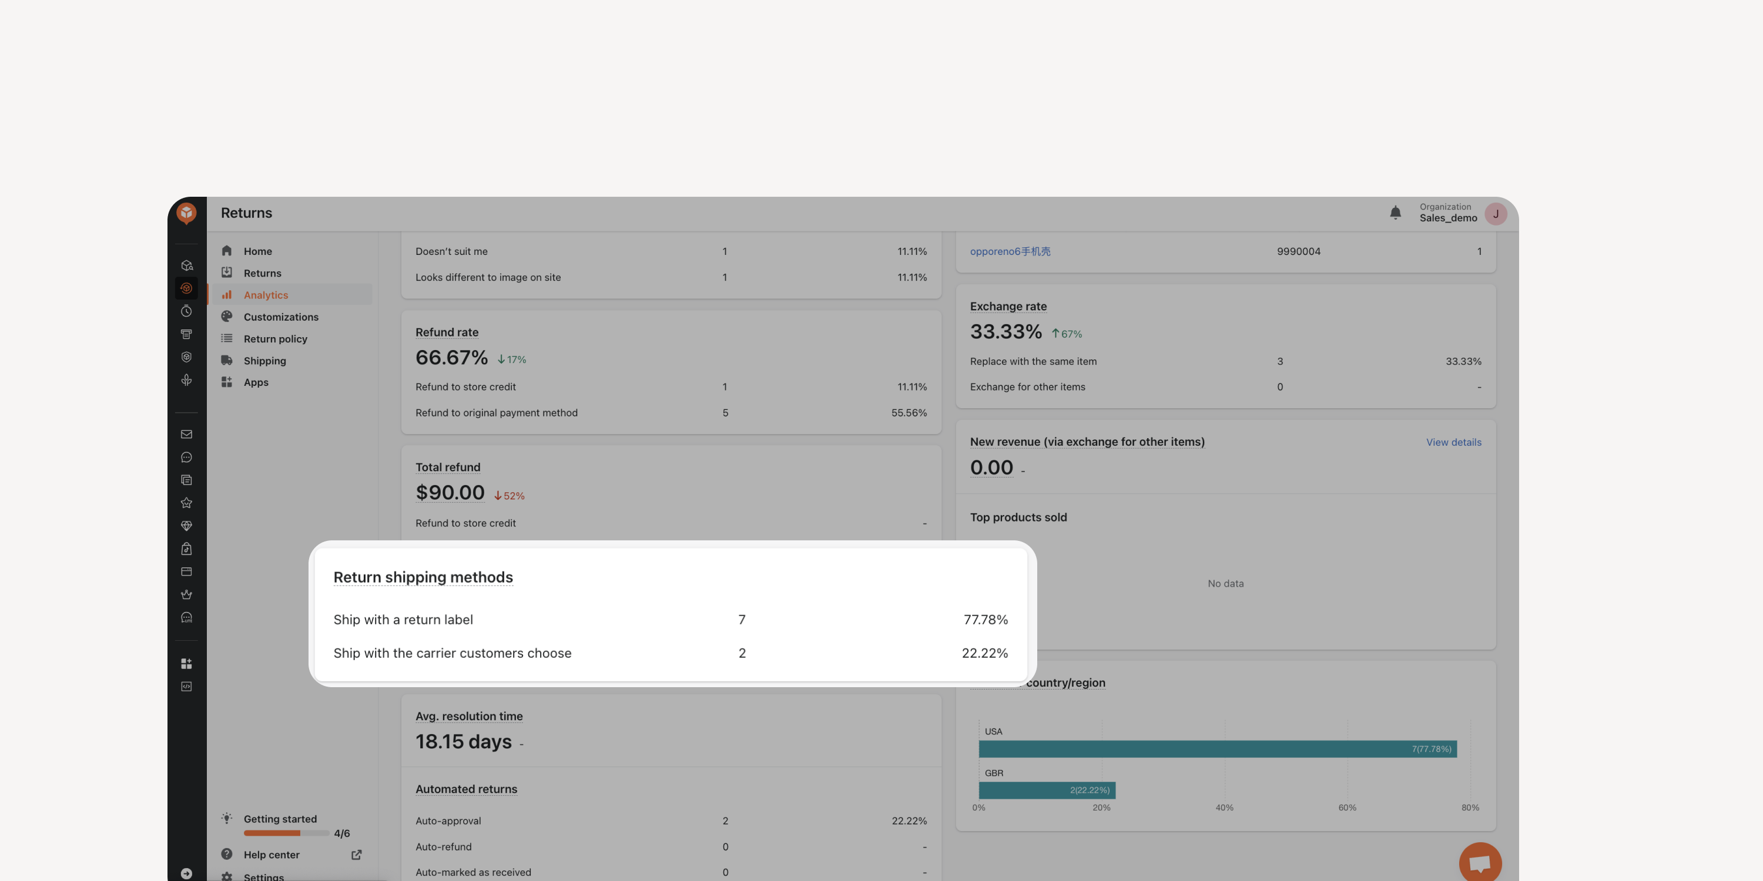1763x881 pixels.
Task: Open the card window icon in dark sidebar
Action: tap(186, 572)
